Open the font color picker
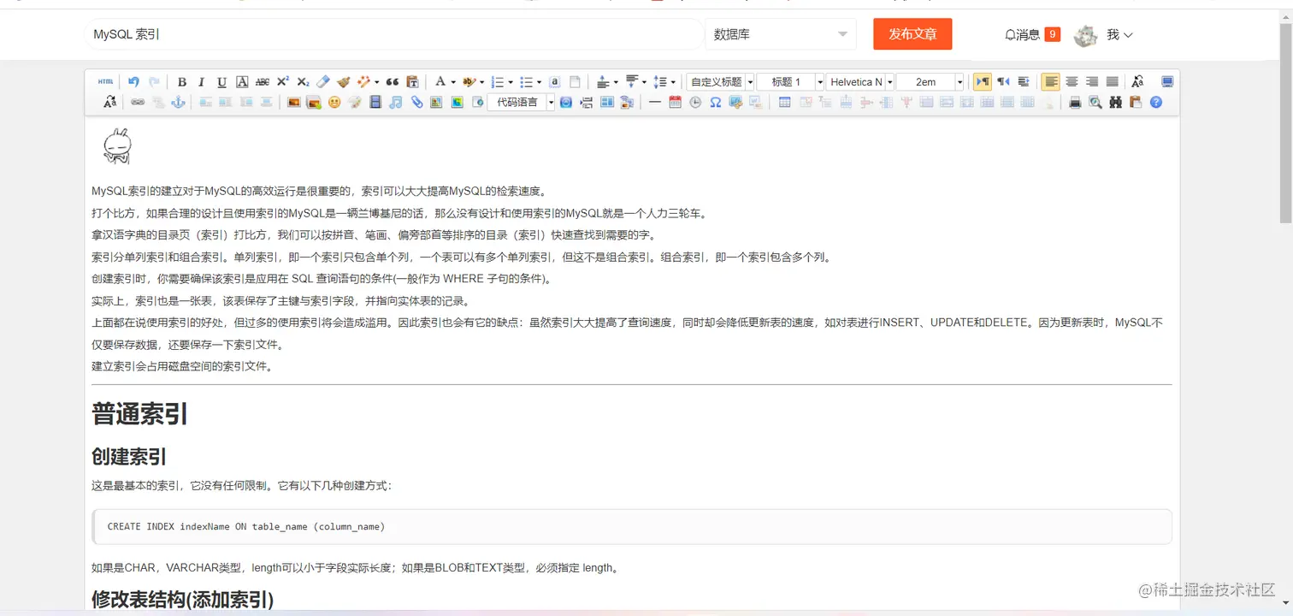The image size is (1293, 616). coord(442,81)
